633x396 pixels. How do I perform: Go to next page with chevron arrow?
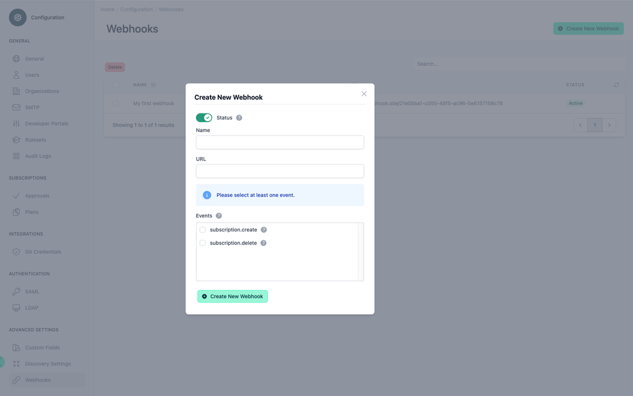(x=609, y=125)
